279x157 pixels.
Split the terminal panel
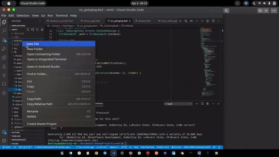pyautogui.click(x=202, y=104)
